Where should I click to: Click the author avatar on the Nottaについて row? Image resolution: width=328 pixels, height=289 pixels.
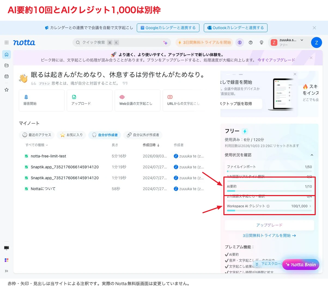click(x=176, y=189)
